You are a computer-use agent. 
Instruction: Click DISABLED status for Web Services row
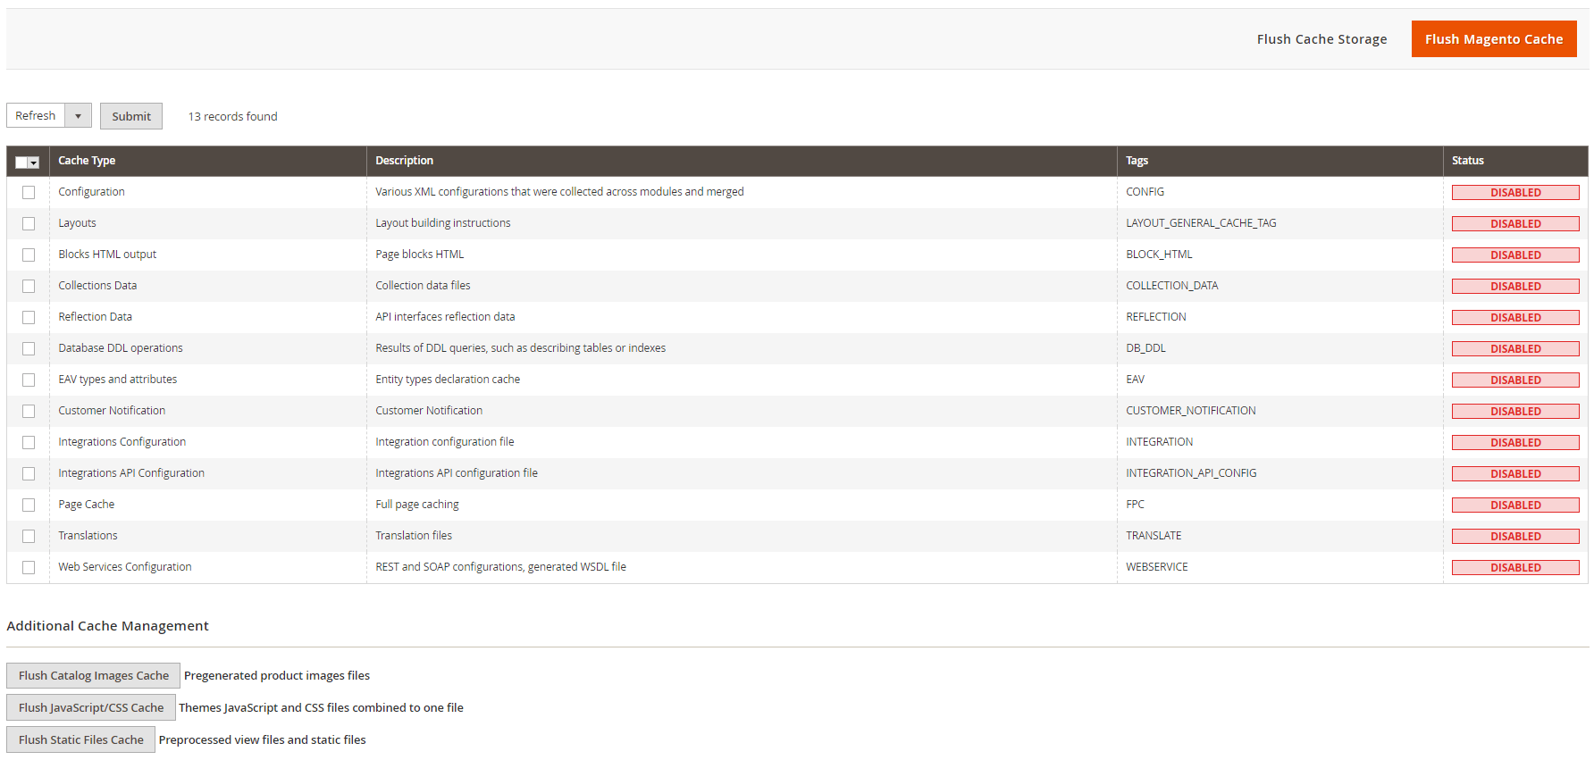point(1515,567)
